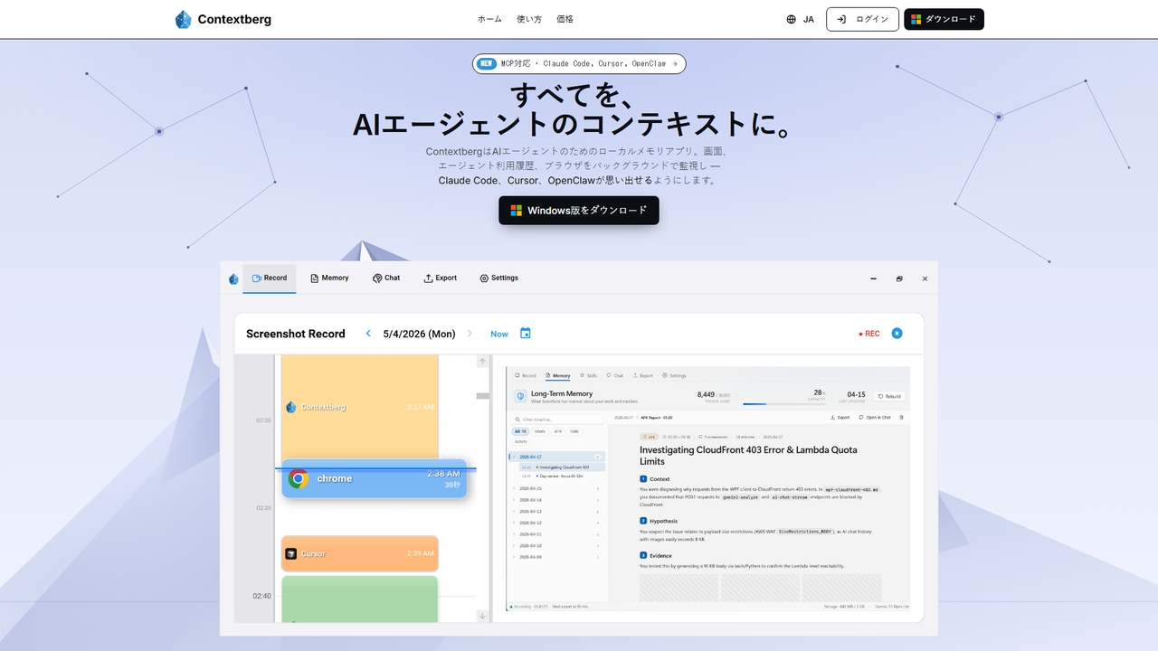1158x651 pixels.
Task: Go to the 使い方 page
Action: click(529, 19)
